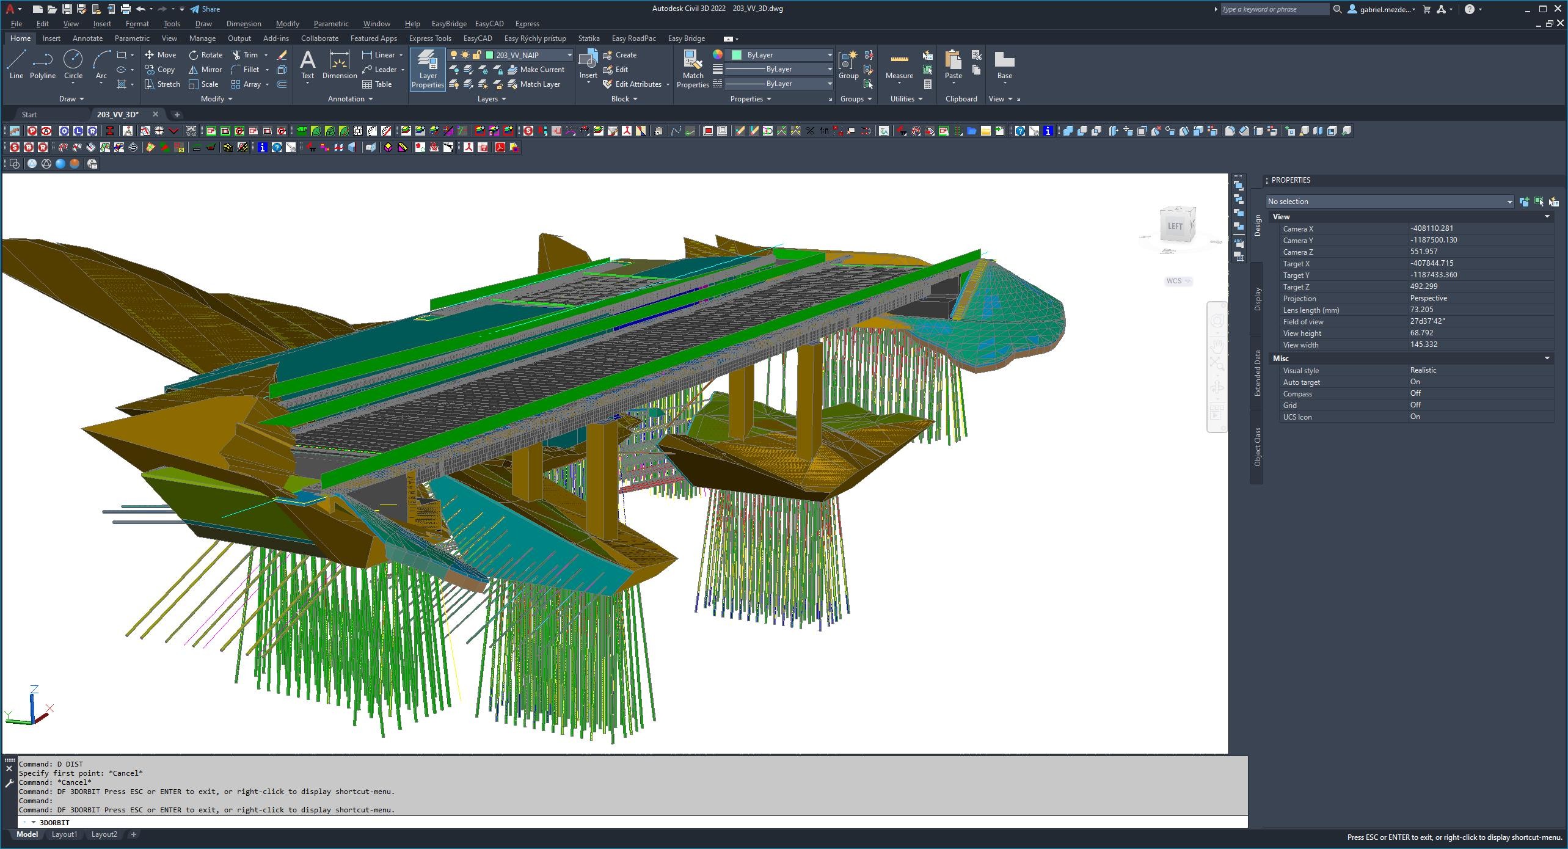Click the ByLayer object color swatch
Image resolution: width=1568 pixels, height=849 pixels.
pos(737,55)
